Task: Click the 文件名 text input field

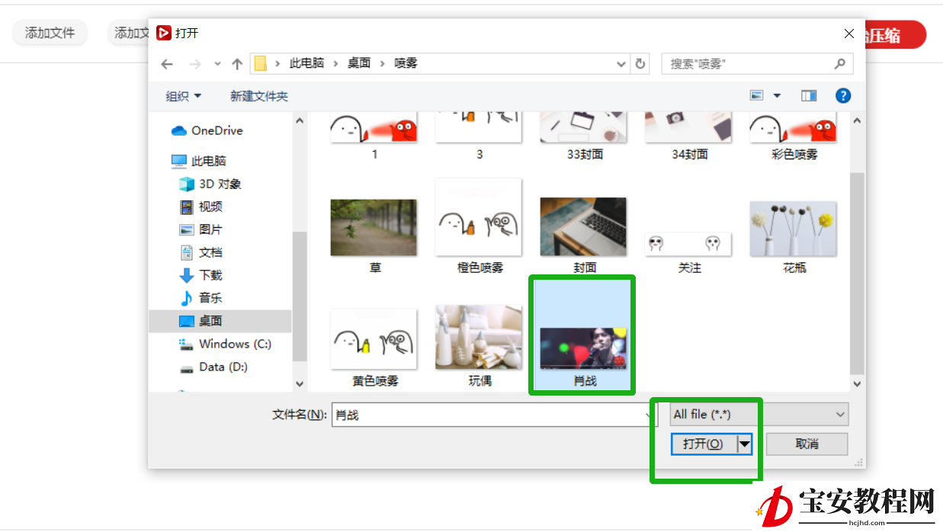Action: tap(493, 415)
